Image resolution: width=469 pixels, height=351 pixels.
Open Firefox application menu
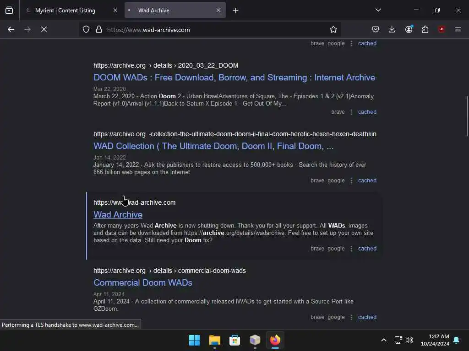point(458,29)
